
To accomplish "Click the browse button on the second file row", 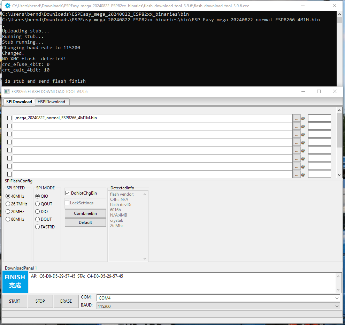I will pyautogui.click(x=297, y=126).
